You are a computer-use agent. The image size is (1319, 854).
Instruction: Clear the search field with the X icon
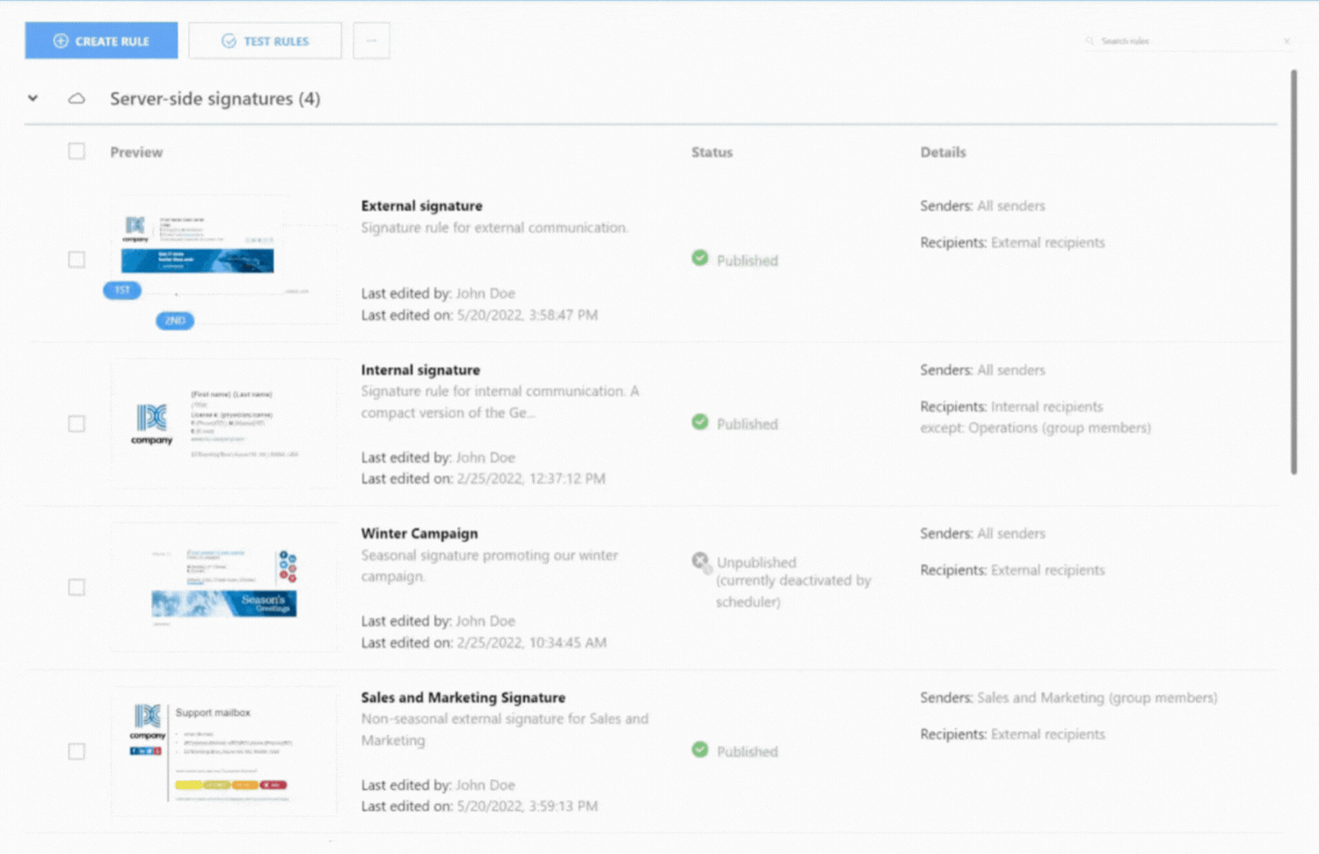(x=1286, y=40)
